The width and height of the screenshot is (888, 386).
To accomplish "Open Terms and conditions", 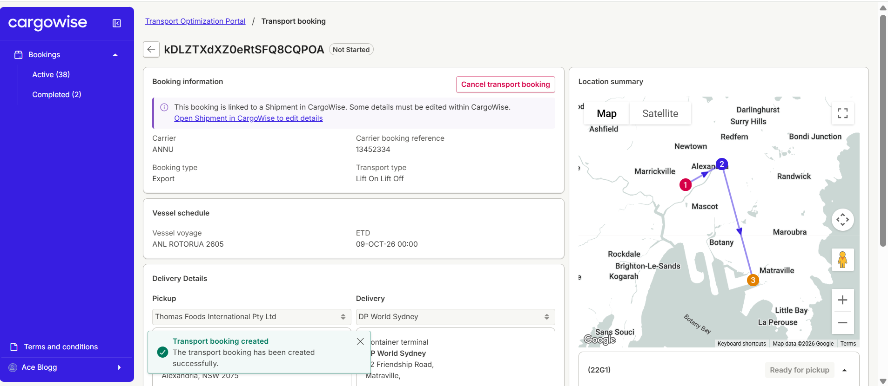I will coord(61,347).
